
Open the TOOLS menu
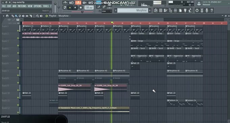coord(46,6)
